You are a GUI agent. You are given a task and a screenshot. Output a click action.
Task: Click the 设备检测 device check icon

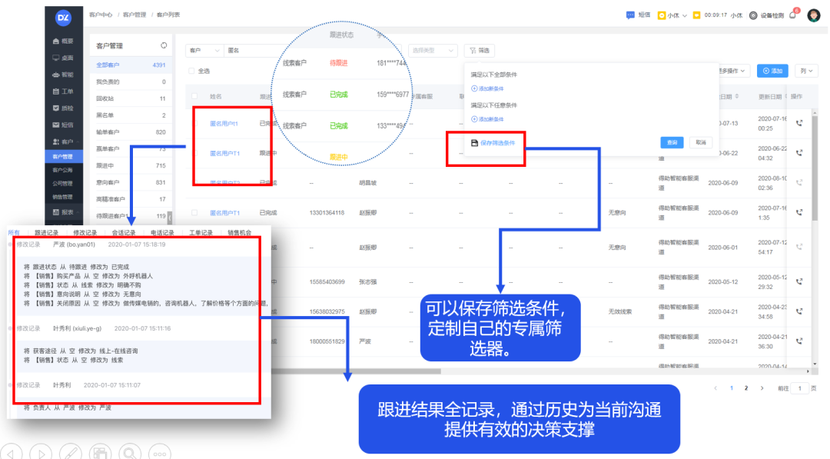click(x=753, y=15)
